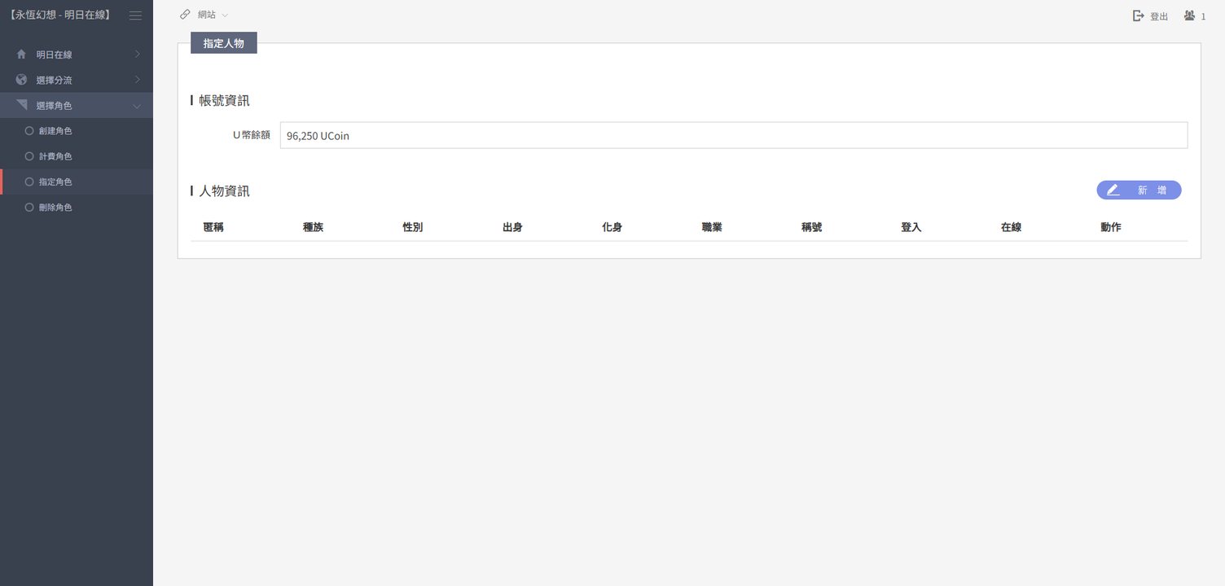The height and width of the screenshot is (586, 1225).
Task: Click the home icon beside 明日在線
Action: [x=21, y=55]
